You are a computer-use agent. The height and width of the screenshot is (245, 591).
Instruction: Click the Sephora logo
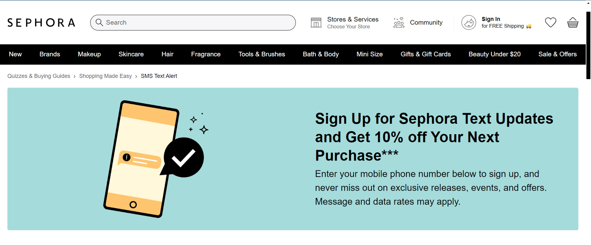[41, 23]
